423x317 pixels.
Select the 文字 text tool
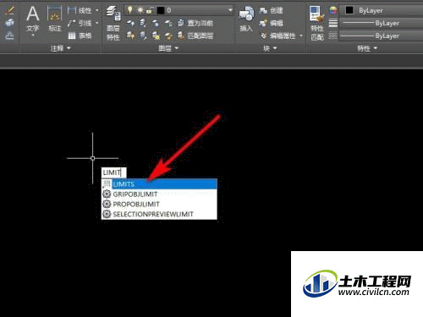(x=33, y=21)
